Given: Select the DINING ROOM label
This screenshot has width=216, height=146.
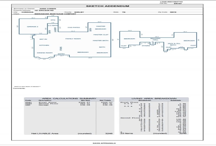Looking at the screenshot, I should 45,53.
